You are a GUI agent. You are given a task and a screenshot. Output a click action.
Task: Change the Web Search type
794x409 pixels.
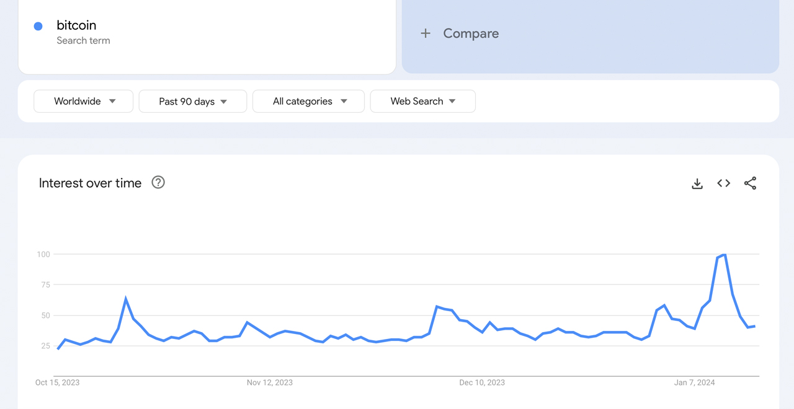pyautogui.click(x=422, y=101)
